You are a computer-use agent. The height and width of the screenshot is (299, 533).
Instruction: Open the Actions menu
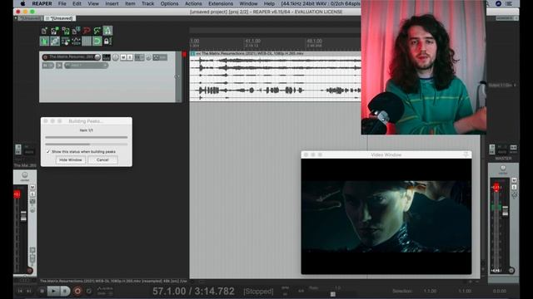(x=193, y=3)
